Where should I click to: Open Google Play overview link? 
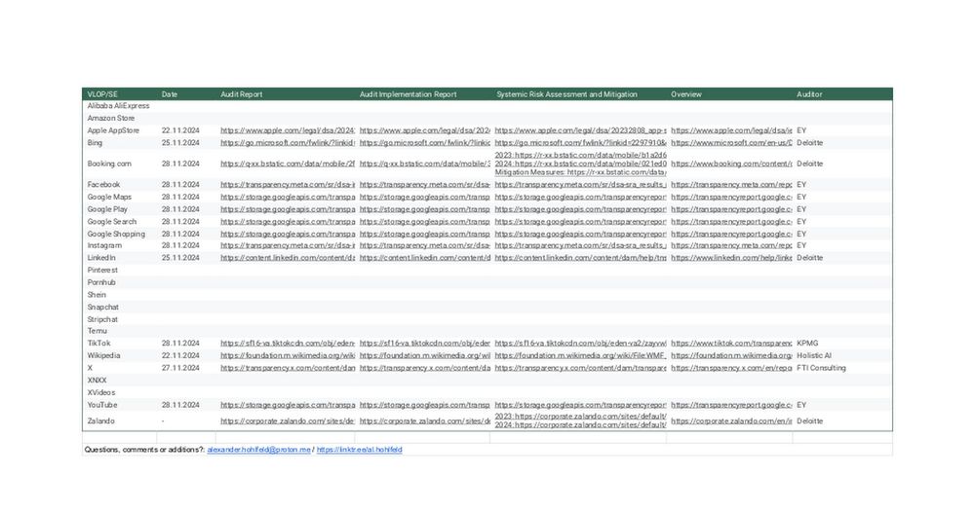[731, 209]
